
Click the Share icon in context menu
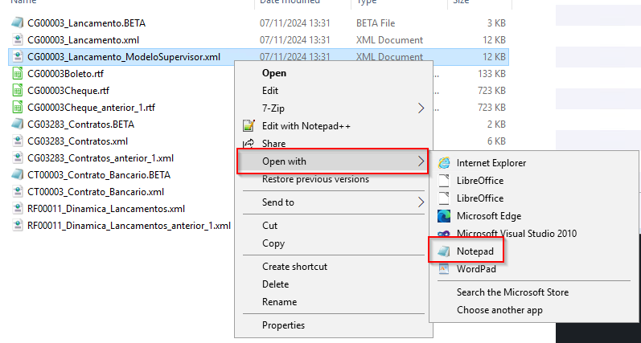[x=249, y=144]
